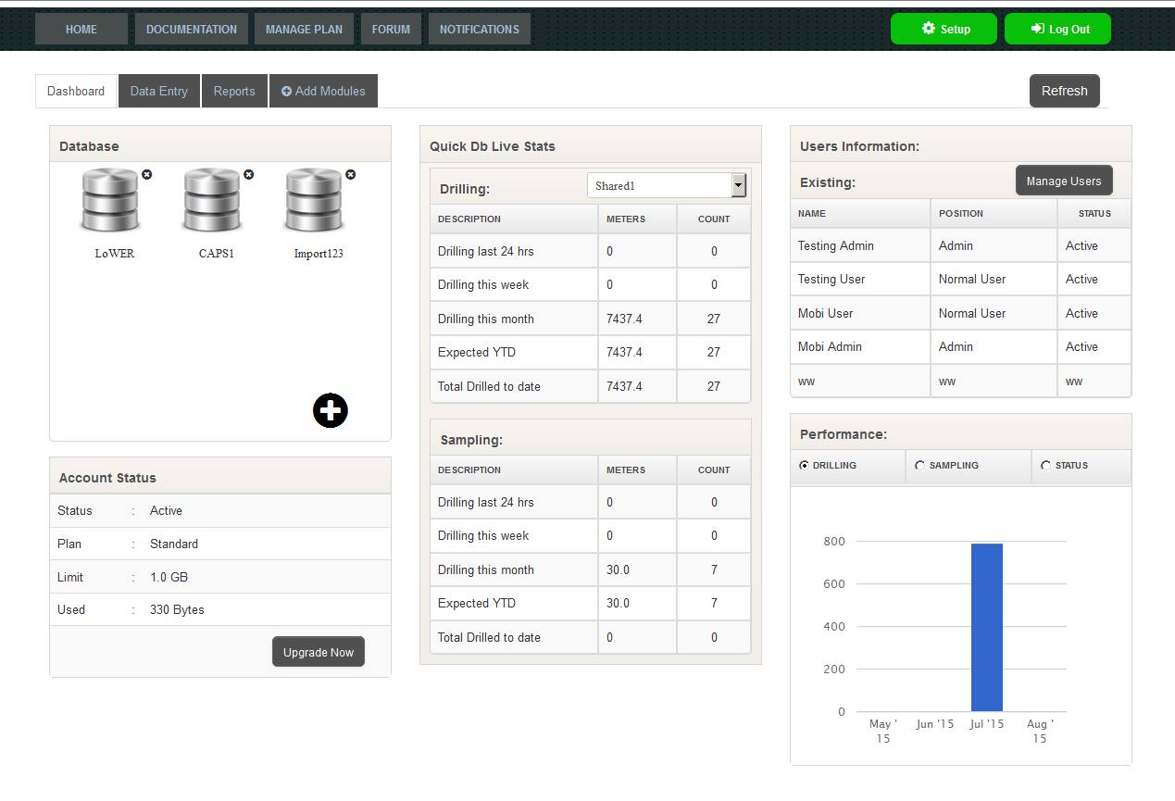1175x801 pixels.
Task: Click the Manage Users button
Action: coord(1064,181)
